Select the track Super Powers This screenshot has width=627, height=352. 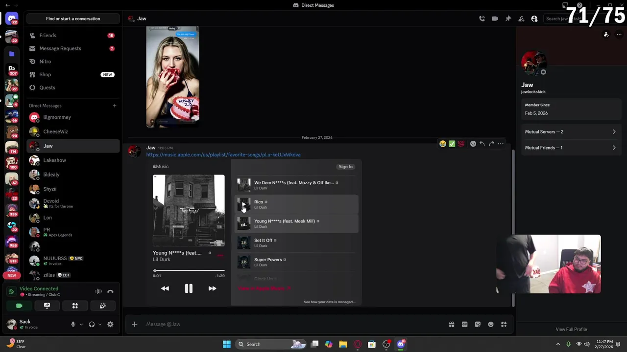click(x=296, y=262)
